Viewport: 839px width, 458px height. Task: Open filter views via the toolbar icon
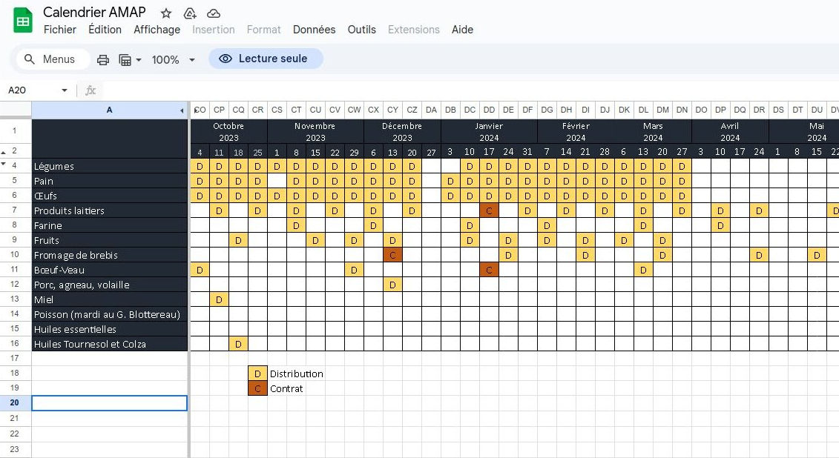click(x=125, y=59)
